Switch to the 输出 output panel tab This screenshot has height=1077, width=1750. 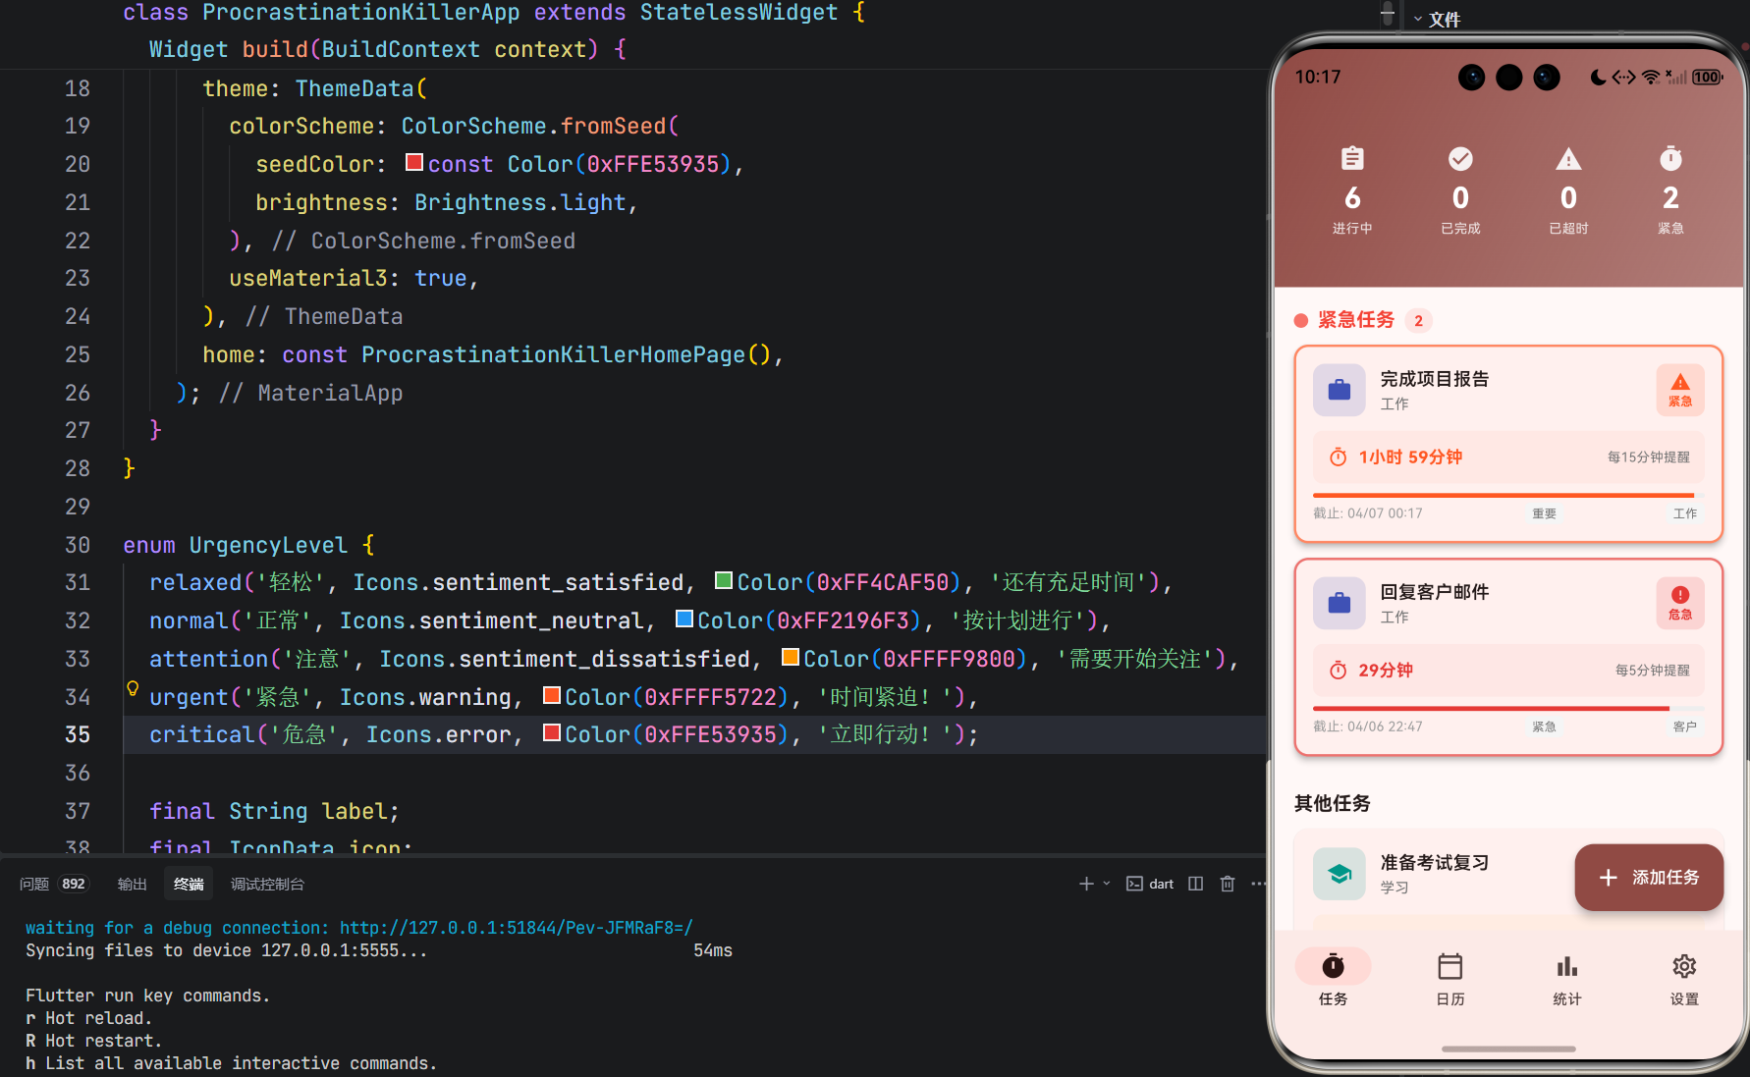tap(132, 884)
